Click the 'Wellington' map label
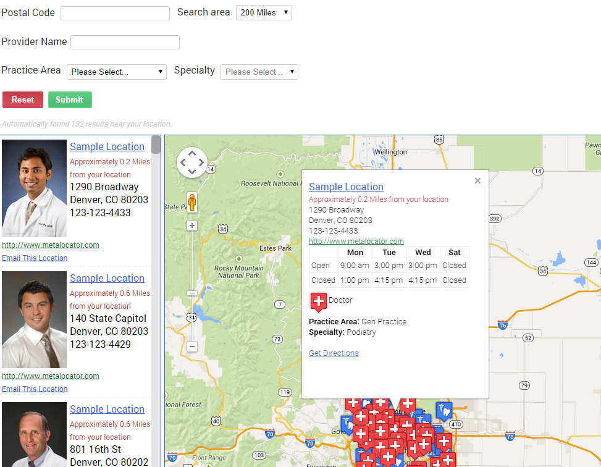This screenshot has height=467, width=601. [x=390, y=152]
